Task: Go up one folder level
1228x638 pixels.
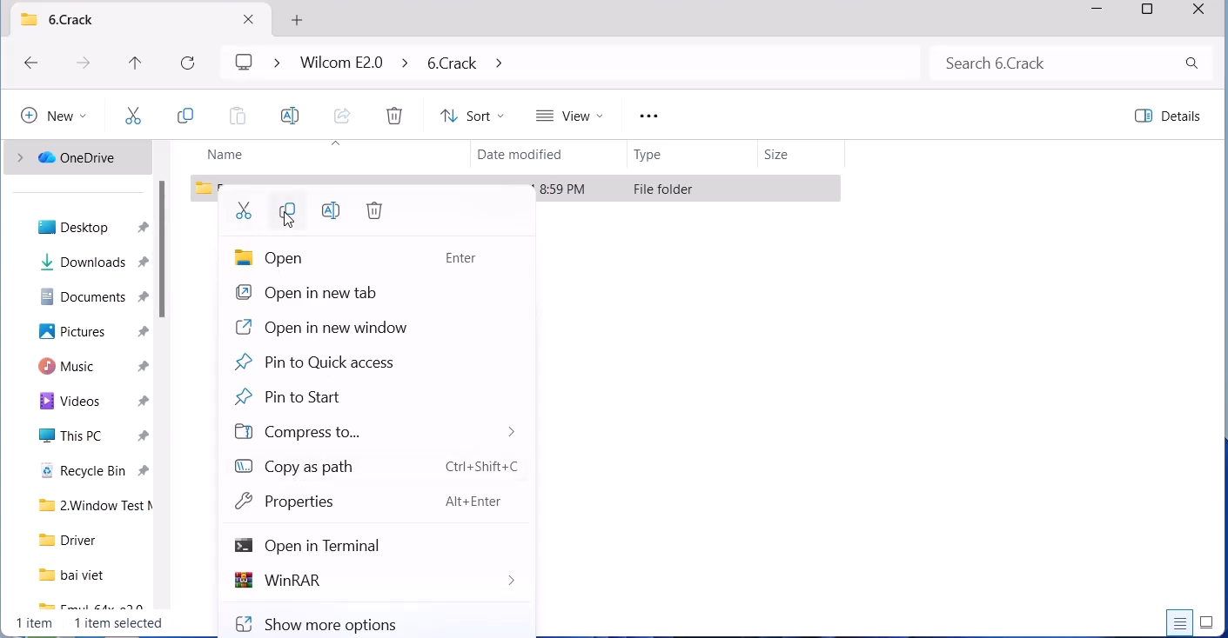Action: click(135, 63)
